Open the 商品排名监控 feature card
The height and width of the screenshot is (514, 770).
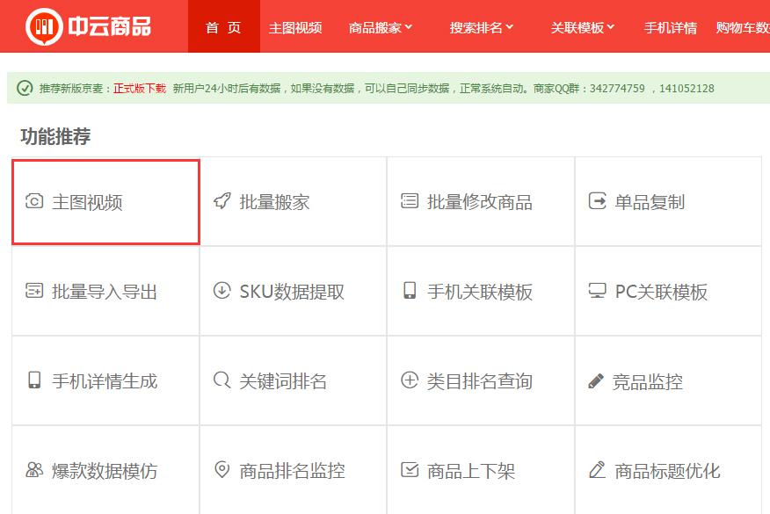click(294, 470)
